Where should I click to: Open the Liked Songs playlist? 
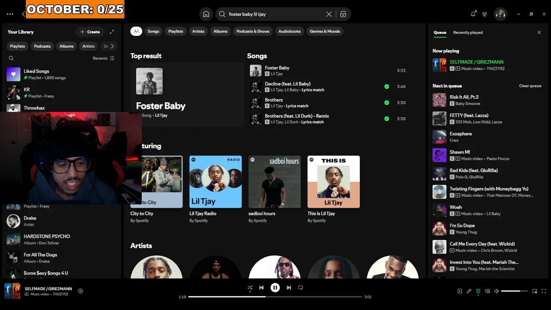[x=60, y=74]
